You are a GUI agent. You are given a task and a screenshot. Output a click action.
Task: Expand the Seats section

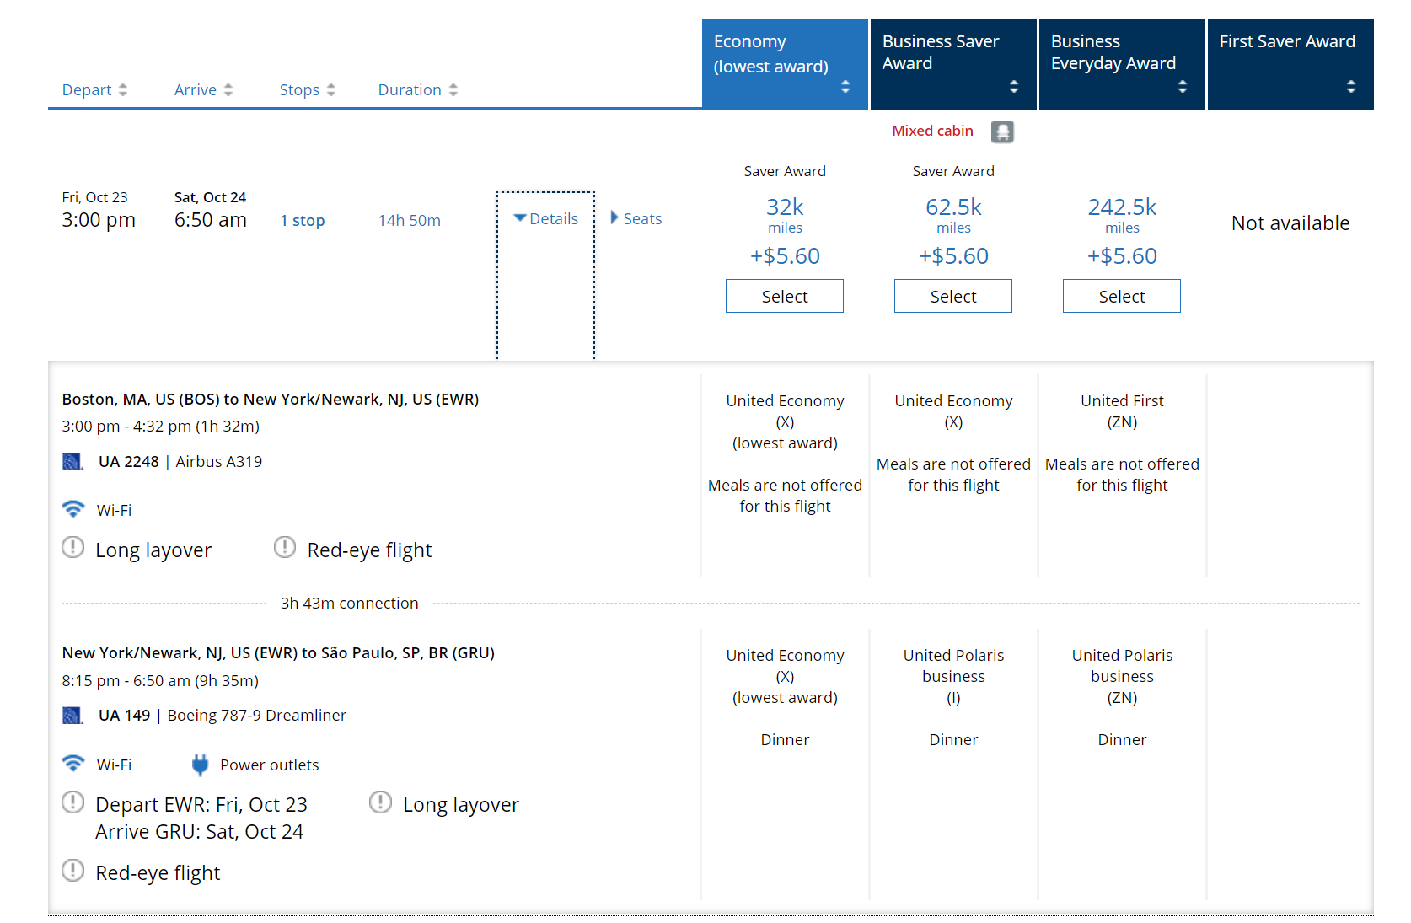pyautogui.click(x=636, y=219)
